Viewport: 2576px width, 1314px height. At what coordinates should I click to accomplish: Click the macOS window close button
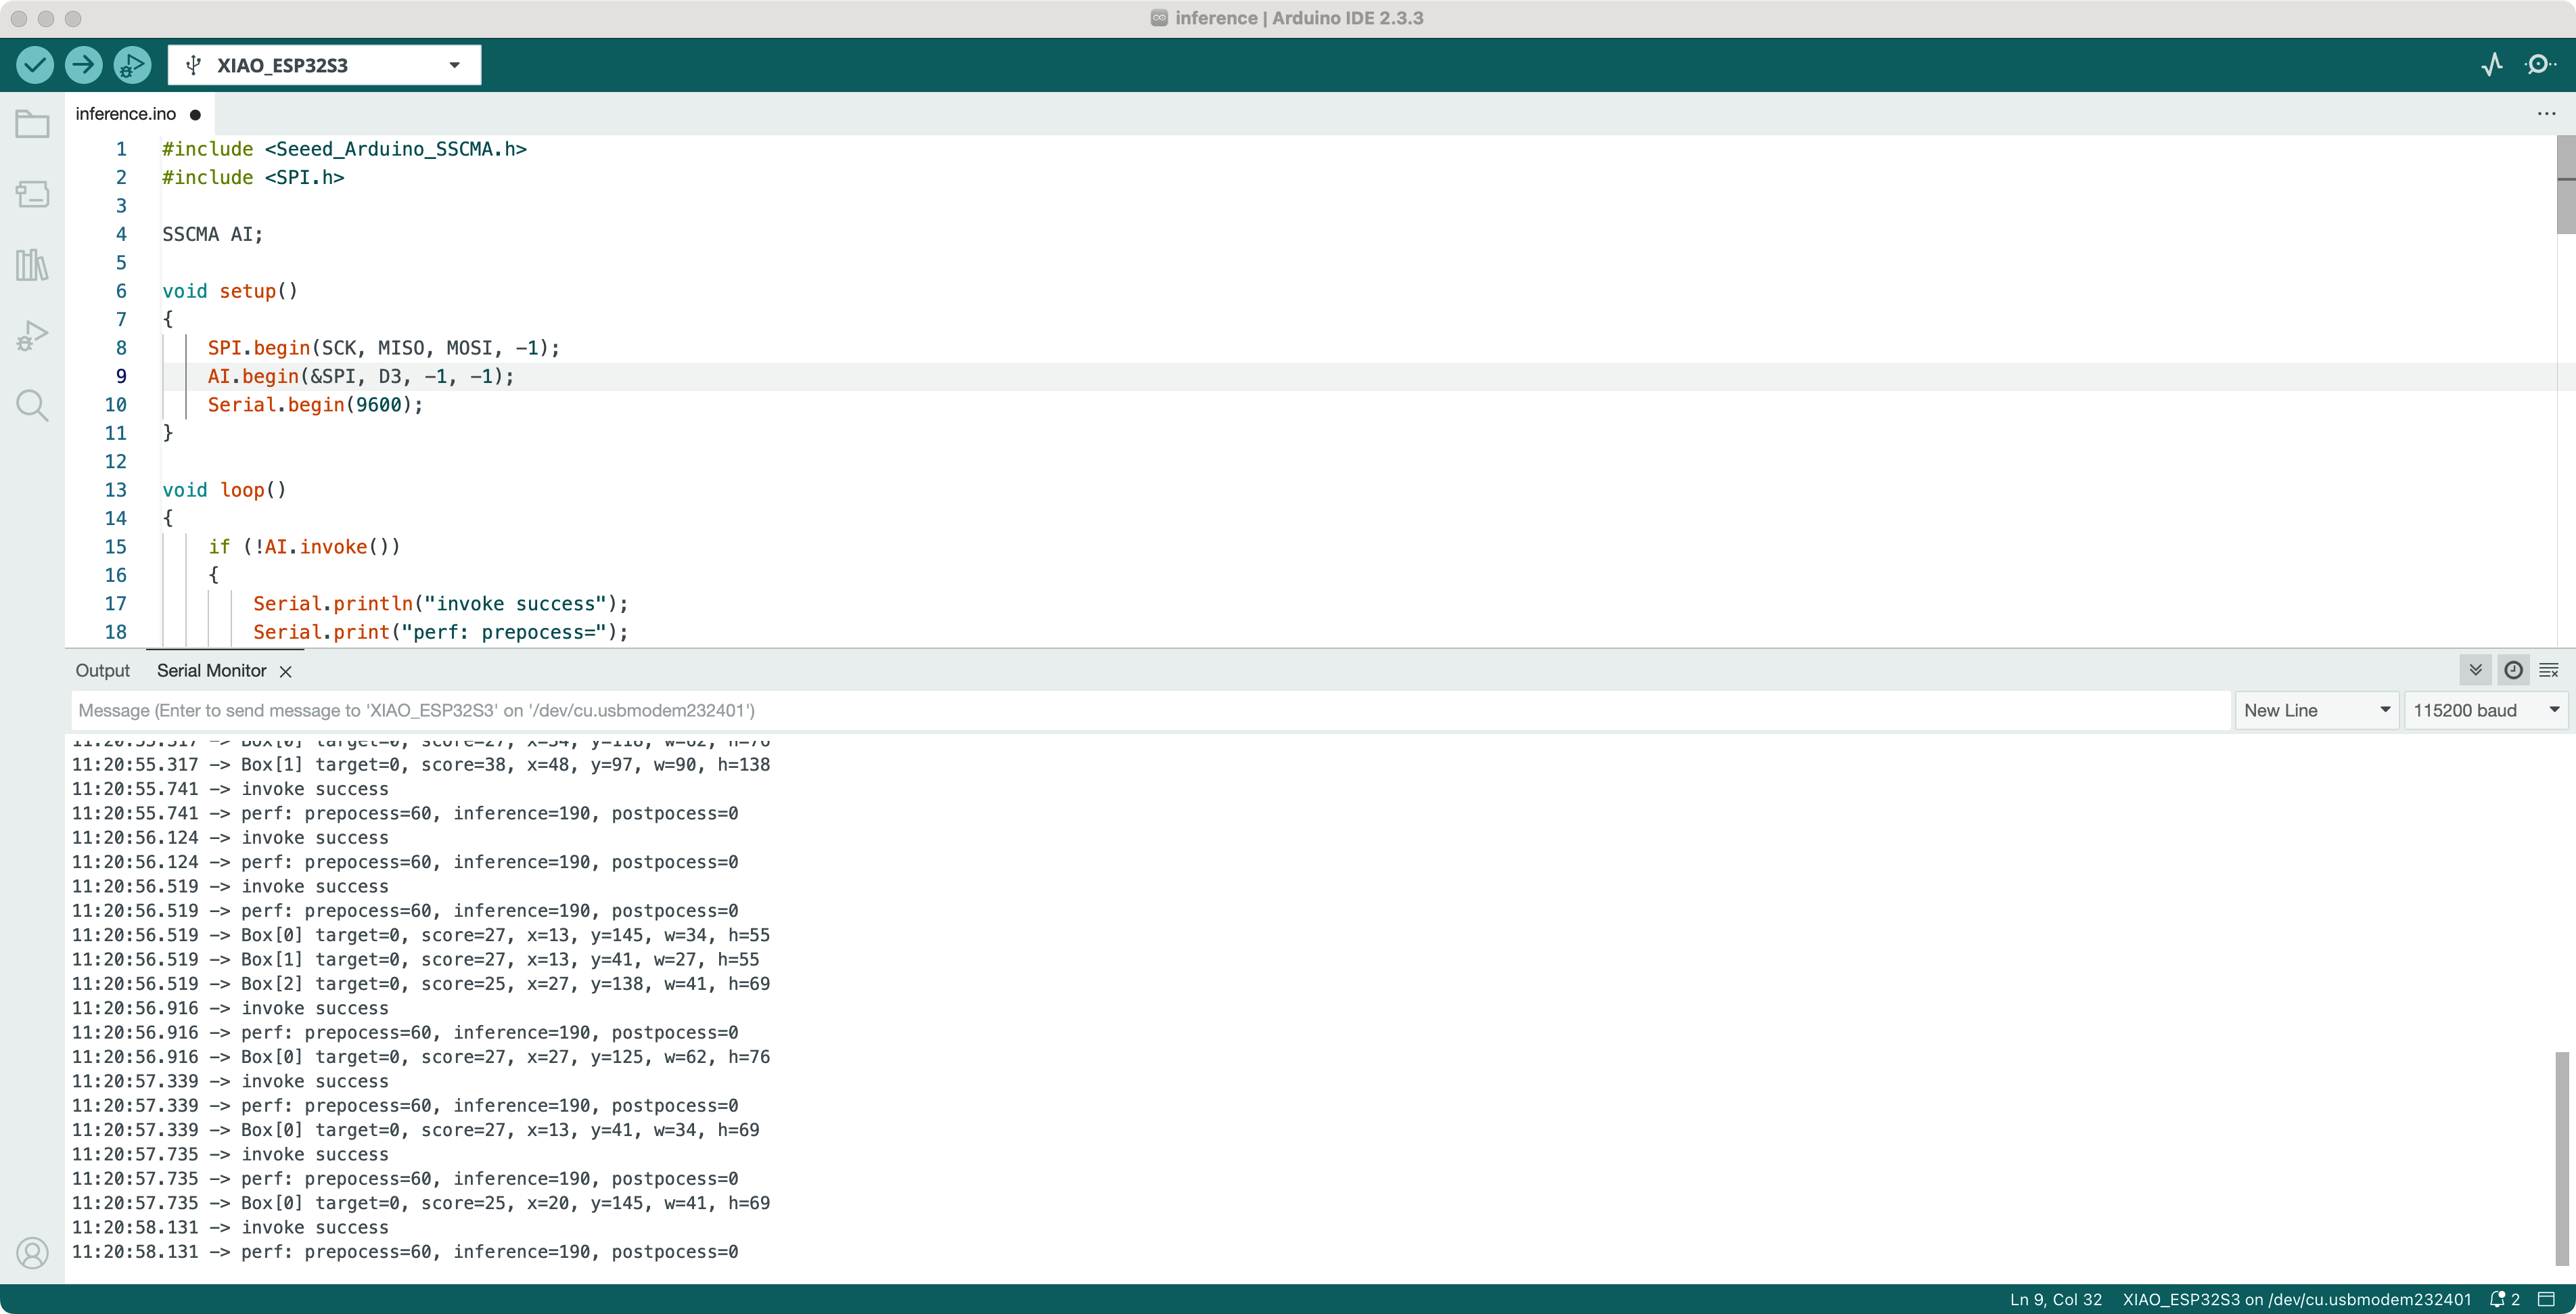pos(18,18)
